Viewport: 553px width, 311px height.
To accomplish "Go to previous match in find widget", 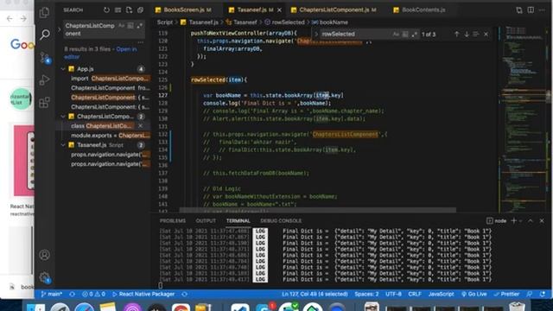I will pos(457,34).
